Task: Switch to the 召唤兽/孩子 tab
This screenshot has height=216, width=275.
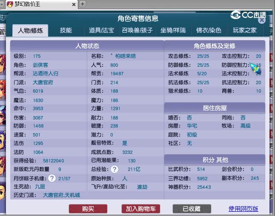Action: coord(137,30)
